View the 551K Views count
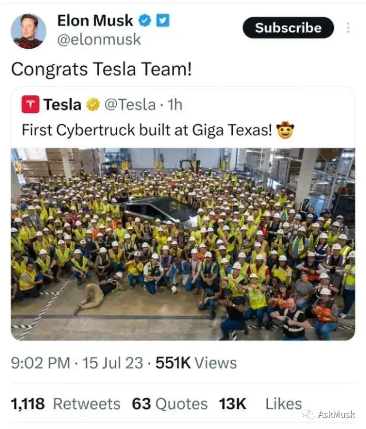Viewport: 366px width, 429px height. [196, 363]
